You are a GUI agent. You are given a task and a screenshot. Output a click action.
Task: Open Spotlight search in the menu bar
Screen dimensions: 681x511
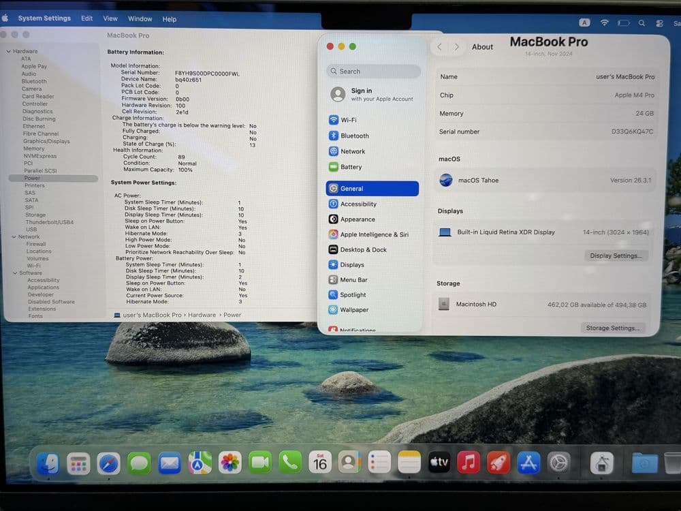pos(642,23)
